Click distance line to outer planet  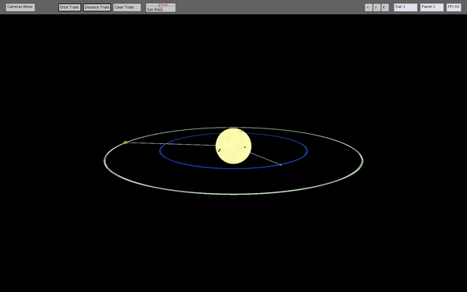[x=171, y=144]
